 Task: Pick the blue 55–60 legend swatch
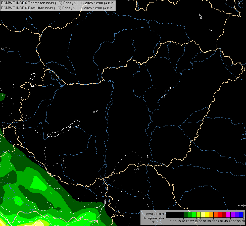(x=241, y=215)
